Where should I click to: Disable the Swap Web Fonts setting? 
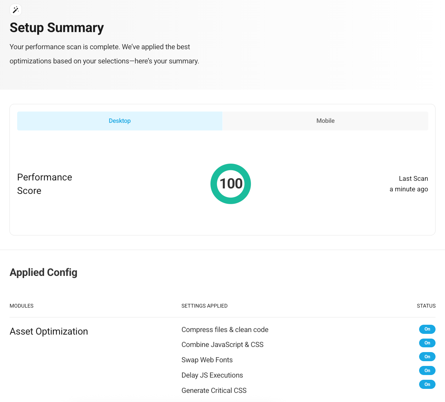pos(427,357)
